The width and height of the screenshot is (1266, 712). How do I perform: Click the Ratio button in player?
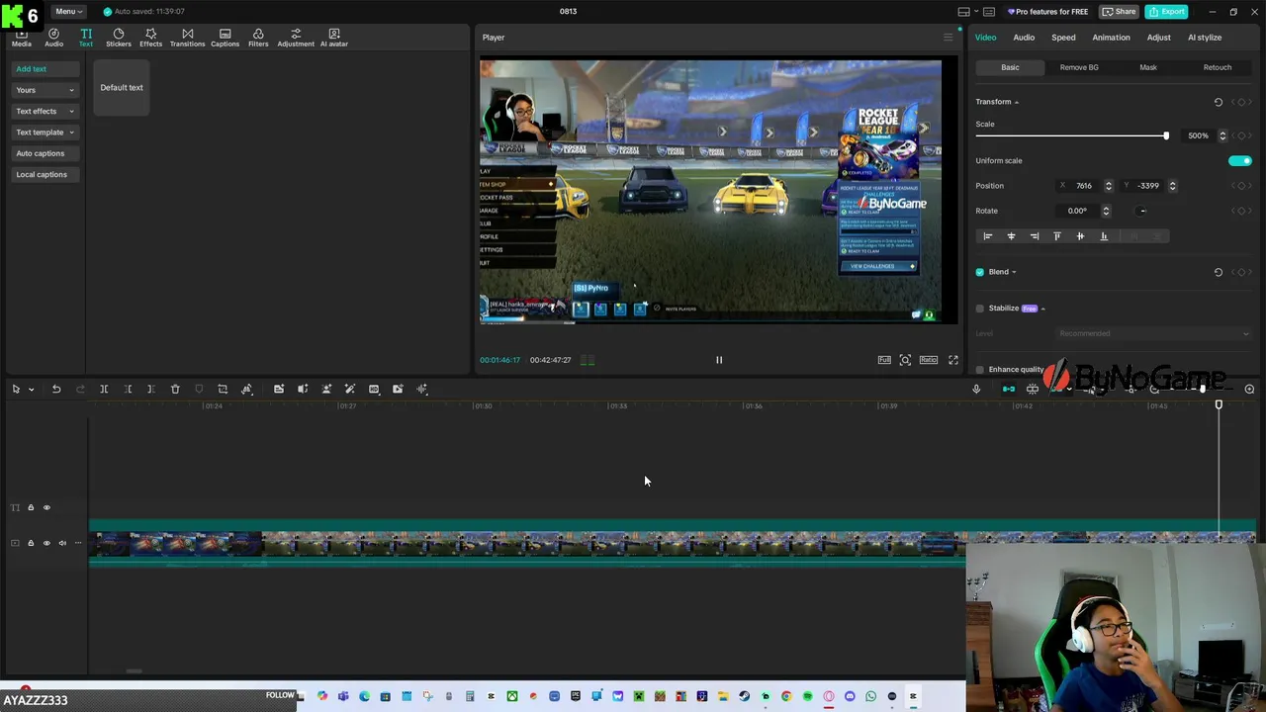click(929, 360)
